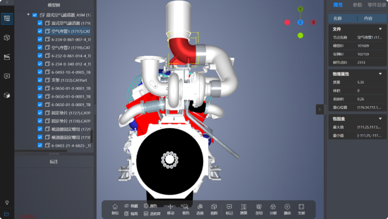Switch to the 零件目录 tab
This screenshot has height=219, width=388.
(377, 5)
